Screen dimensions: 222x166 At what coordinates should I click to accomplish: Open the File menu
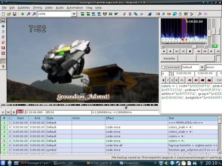tap(4, 8)
